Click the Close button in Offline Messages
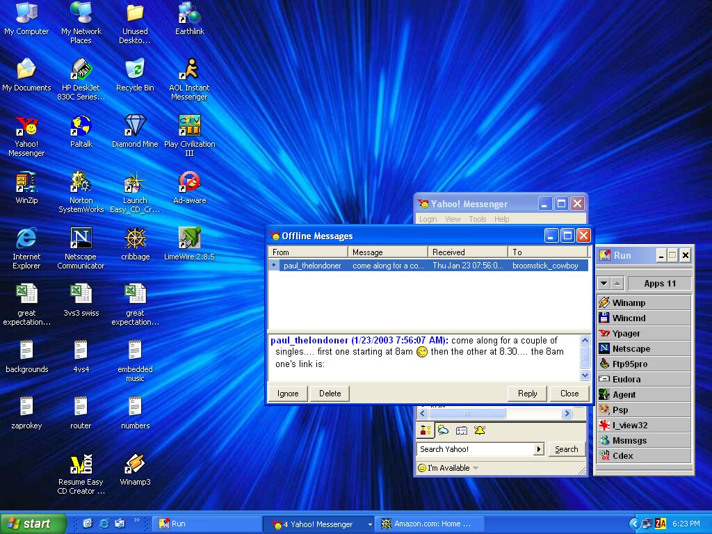The width and height of the screenshot is (712, 534). [x=569, y=394]
